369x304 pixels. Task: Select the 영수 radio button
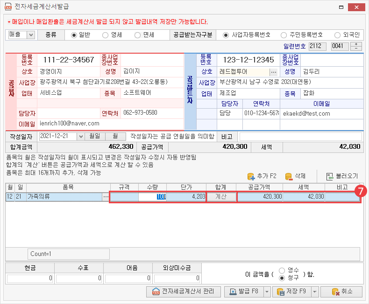click(282, 270)
